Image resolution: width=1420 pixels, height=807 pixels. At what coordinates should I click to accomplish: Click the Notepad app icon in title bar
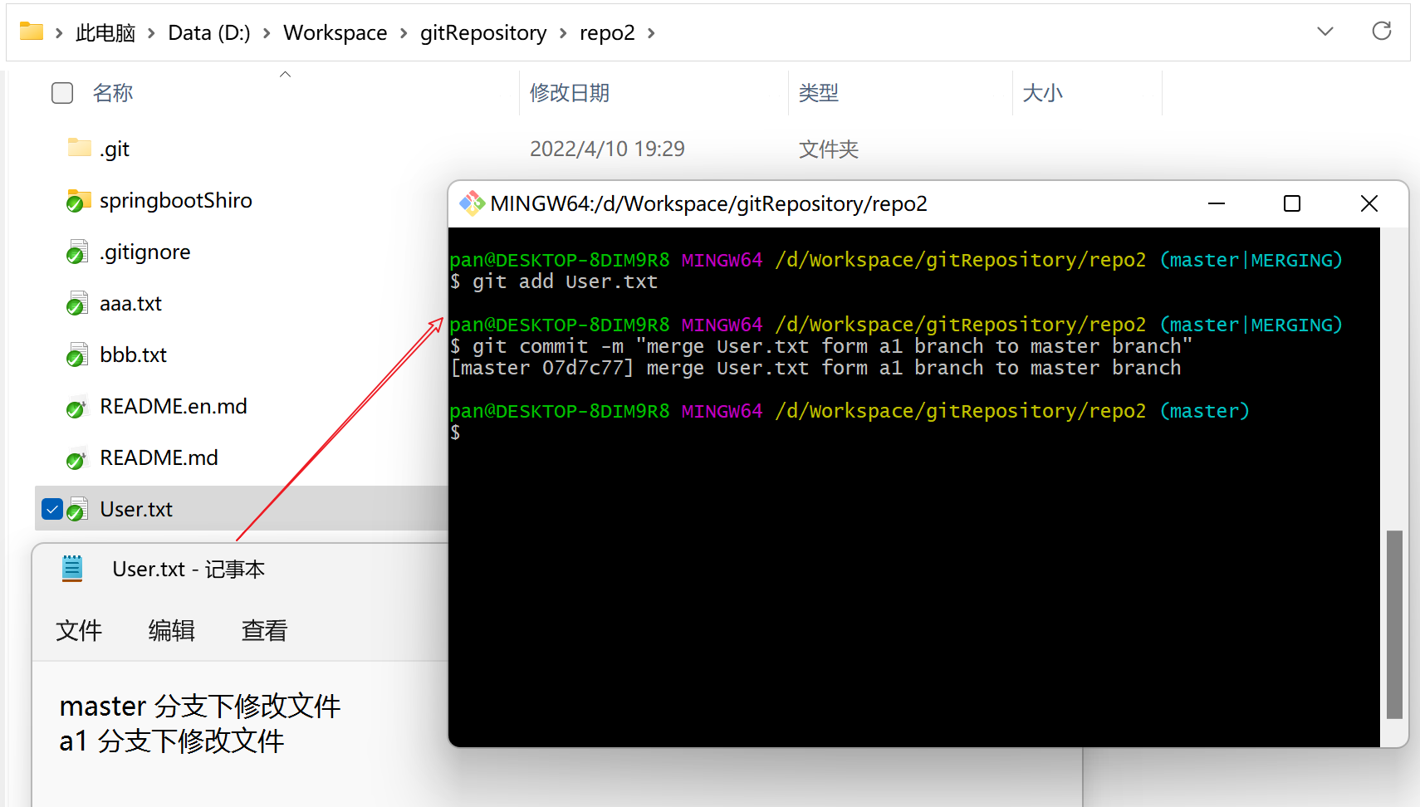[x=72, y=569]
